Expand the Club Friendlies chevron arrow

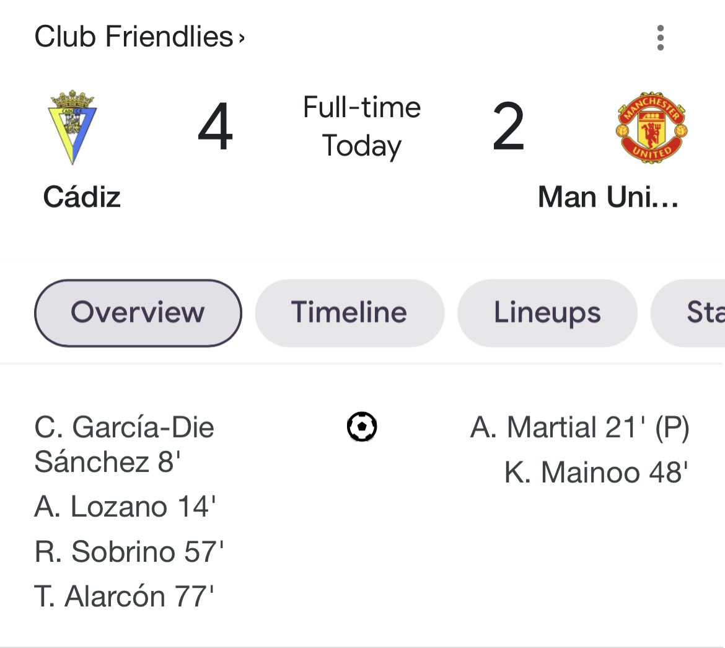coord(242,38)
